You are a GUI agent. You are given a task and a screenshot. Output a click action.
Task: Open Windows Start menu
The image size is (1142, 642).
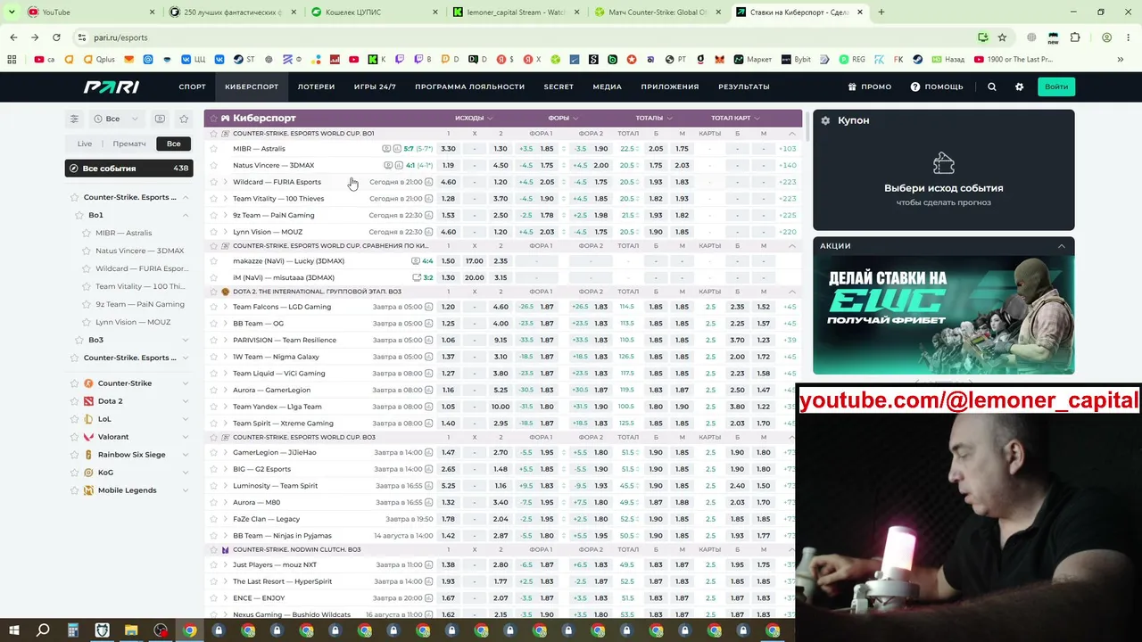coord(14,630)
